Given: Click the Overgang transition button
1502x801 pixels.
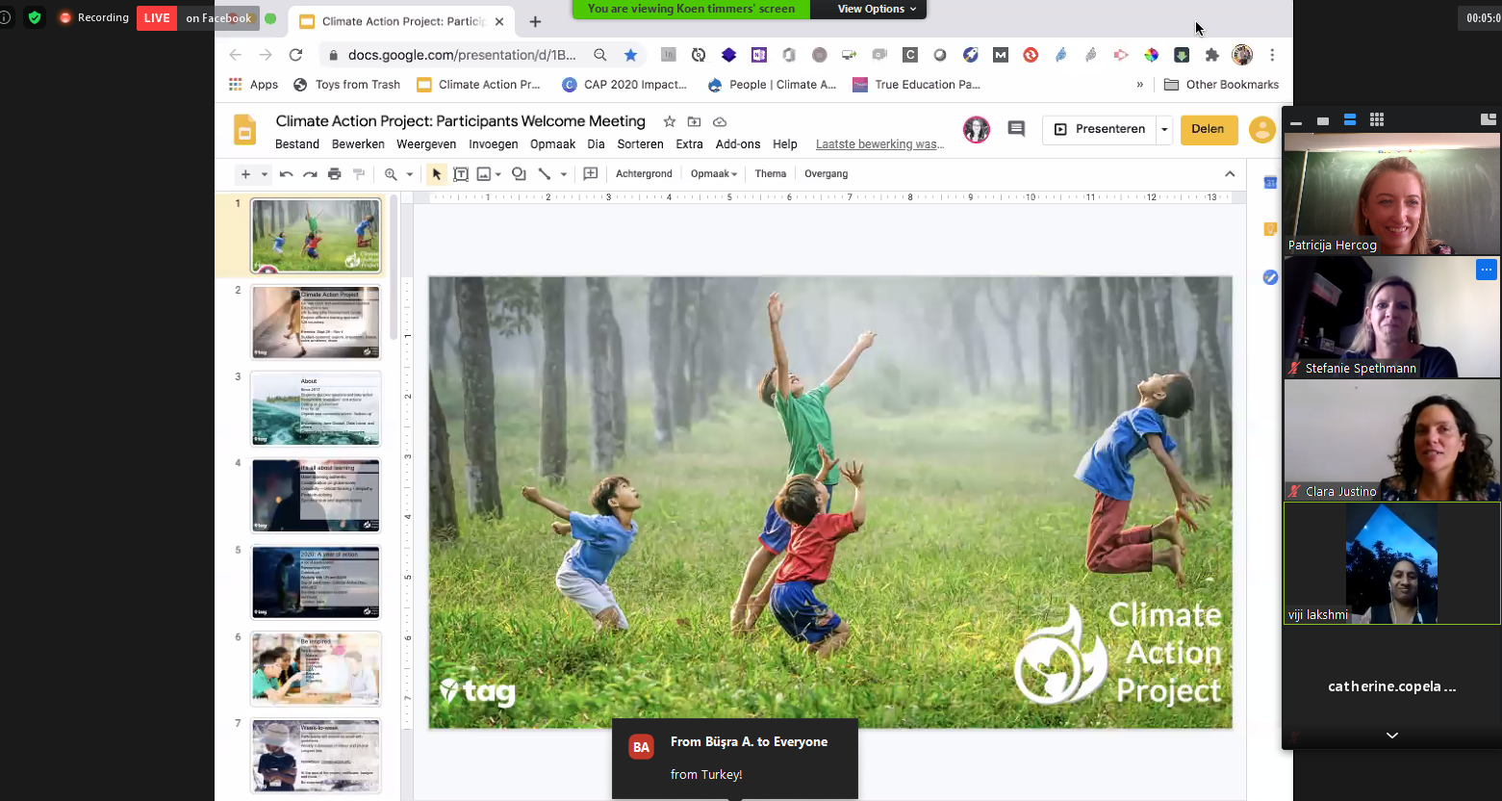Looking at the screenshot, I should (x=826, y=174).
